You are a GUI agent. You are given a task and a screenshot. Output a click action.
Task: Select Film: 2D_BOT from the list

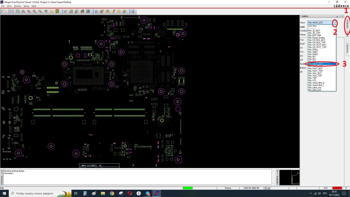[x=314, y=31]
